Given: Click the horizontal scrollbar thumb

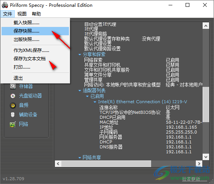Looking at the screenshot, I should (x=106, y=164).
